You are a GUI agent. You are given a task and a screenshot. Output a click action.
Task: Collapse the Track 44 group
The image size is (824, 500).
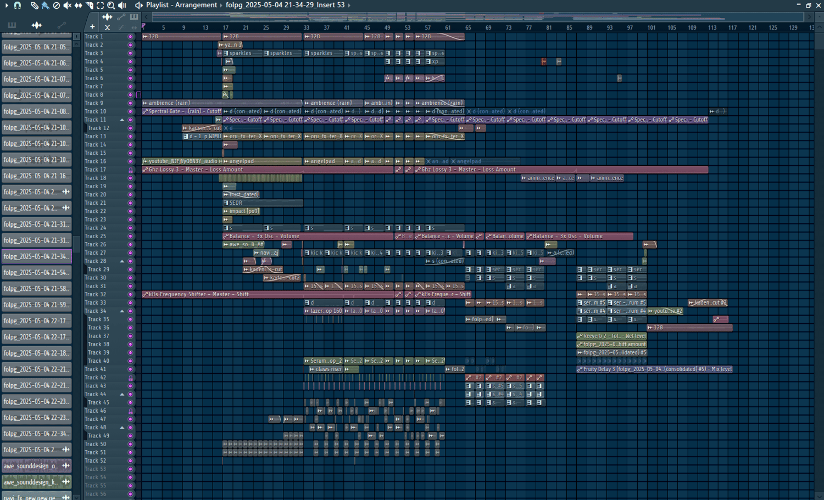coord(122,394)
